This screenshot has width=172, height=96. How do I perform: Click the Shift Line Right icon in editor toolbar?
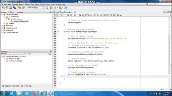[x=107, y=15]
